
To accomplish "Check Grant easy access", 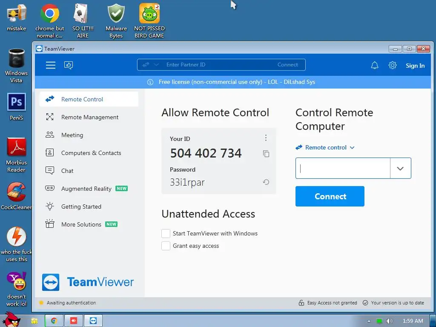I will click(166, 246).
